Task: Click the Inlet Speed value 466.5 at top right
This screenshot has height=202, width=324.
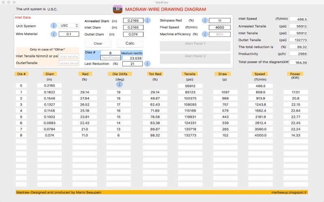Action: pos(298,19)
